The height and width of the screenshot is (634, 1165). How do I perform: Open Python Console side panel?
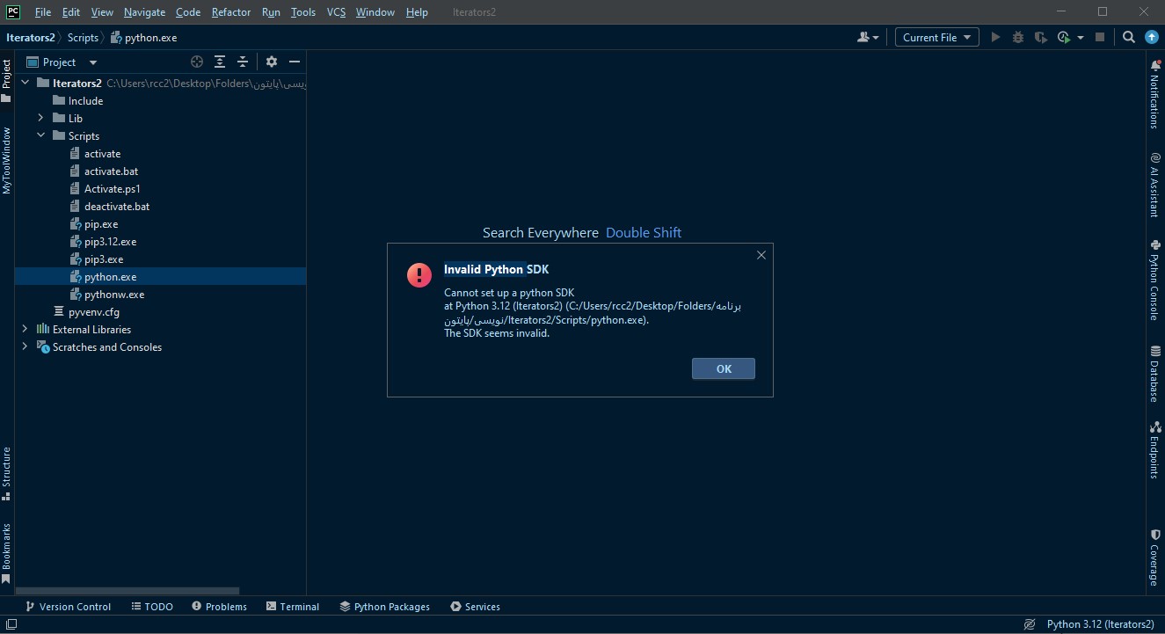(x=1154, y=280)
